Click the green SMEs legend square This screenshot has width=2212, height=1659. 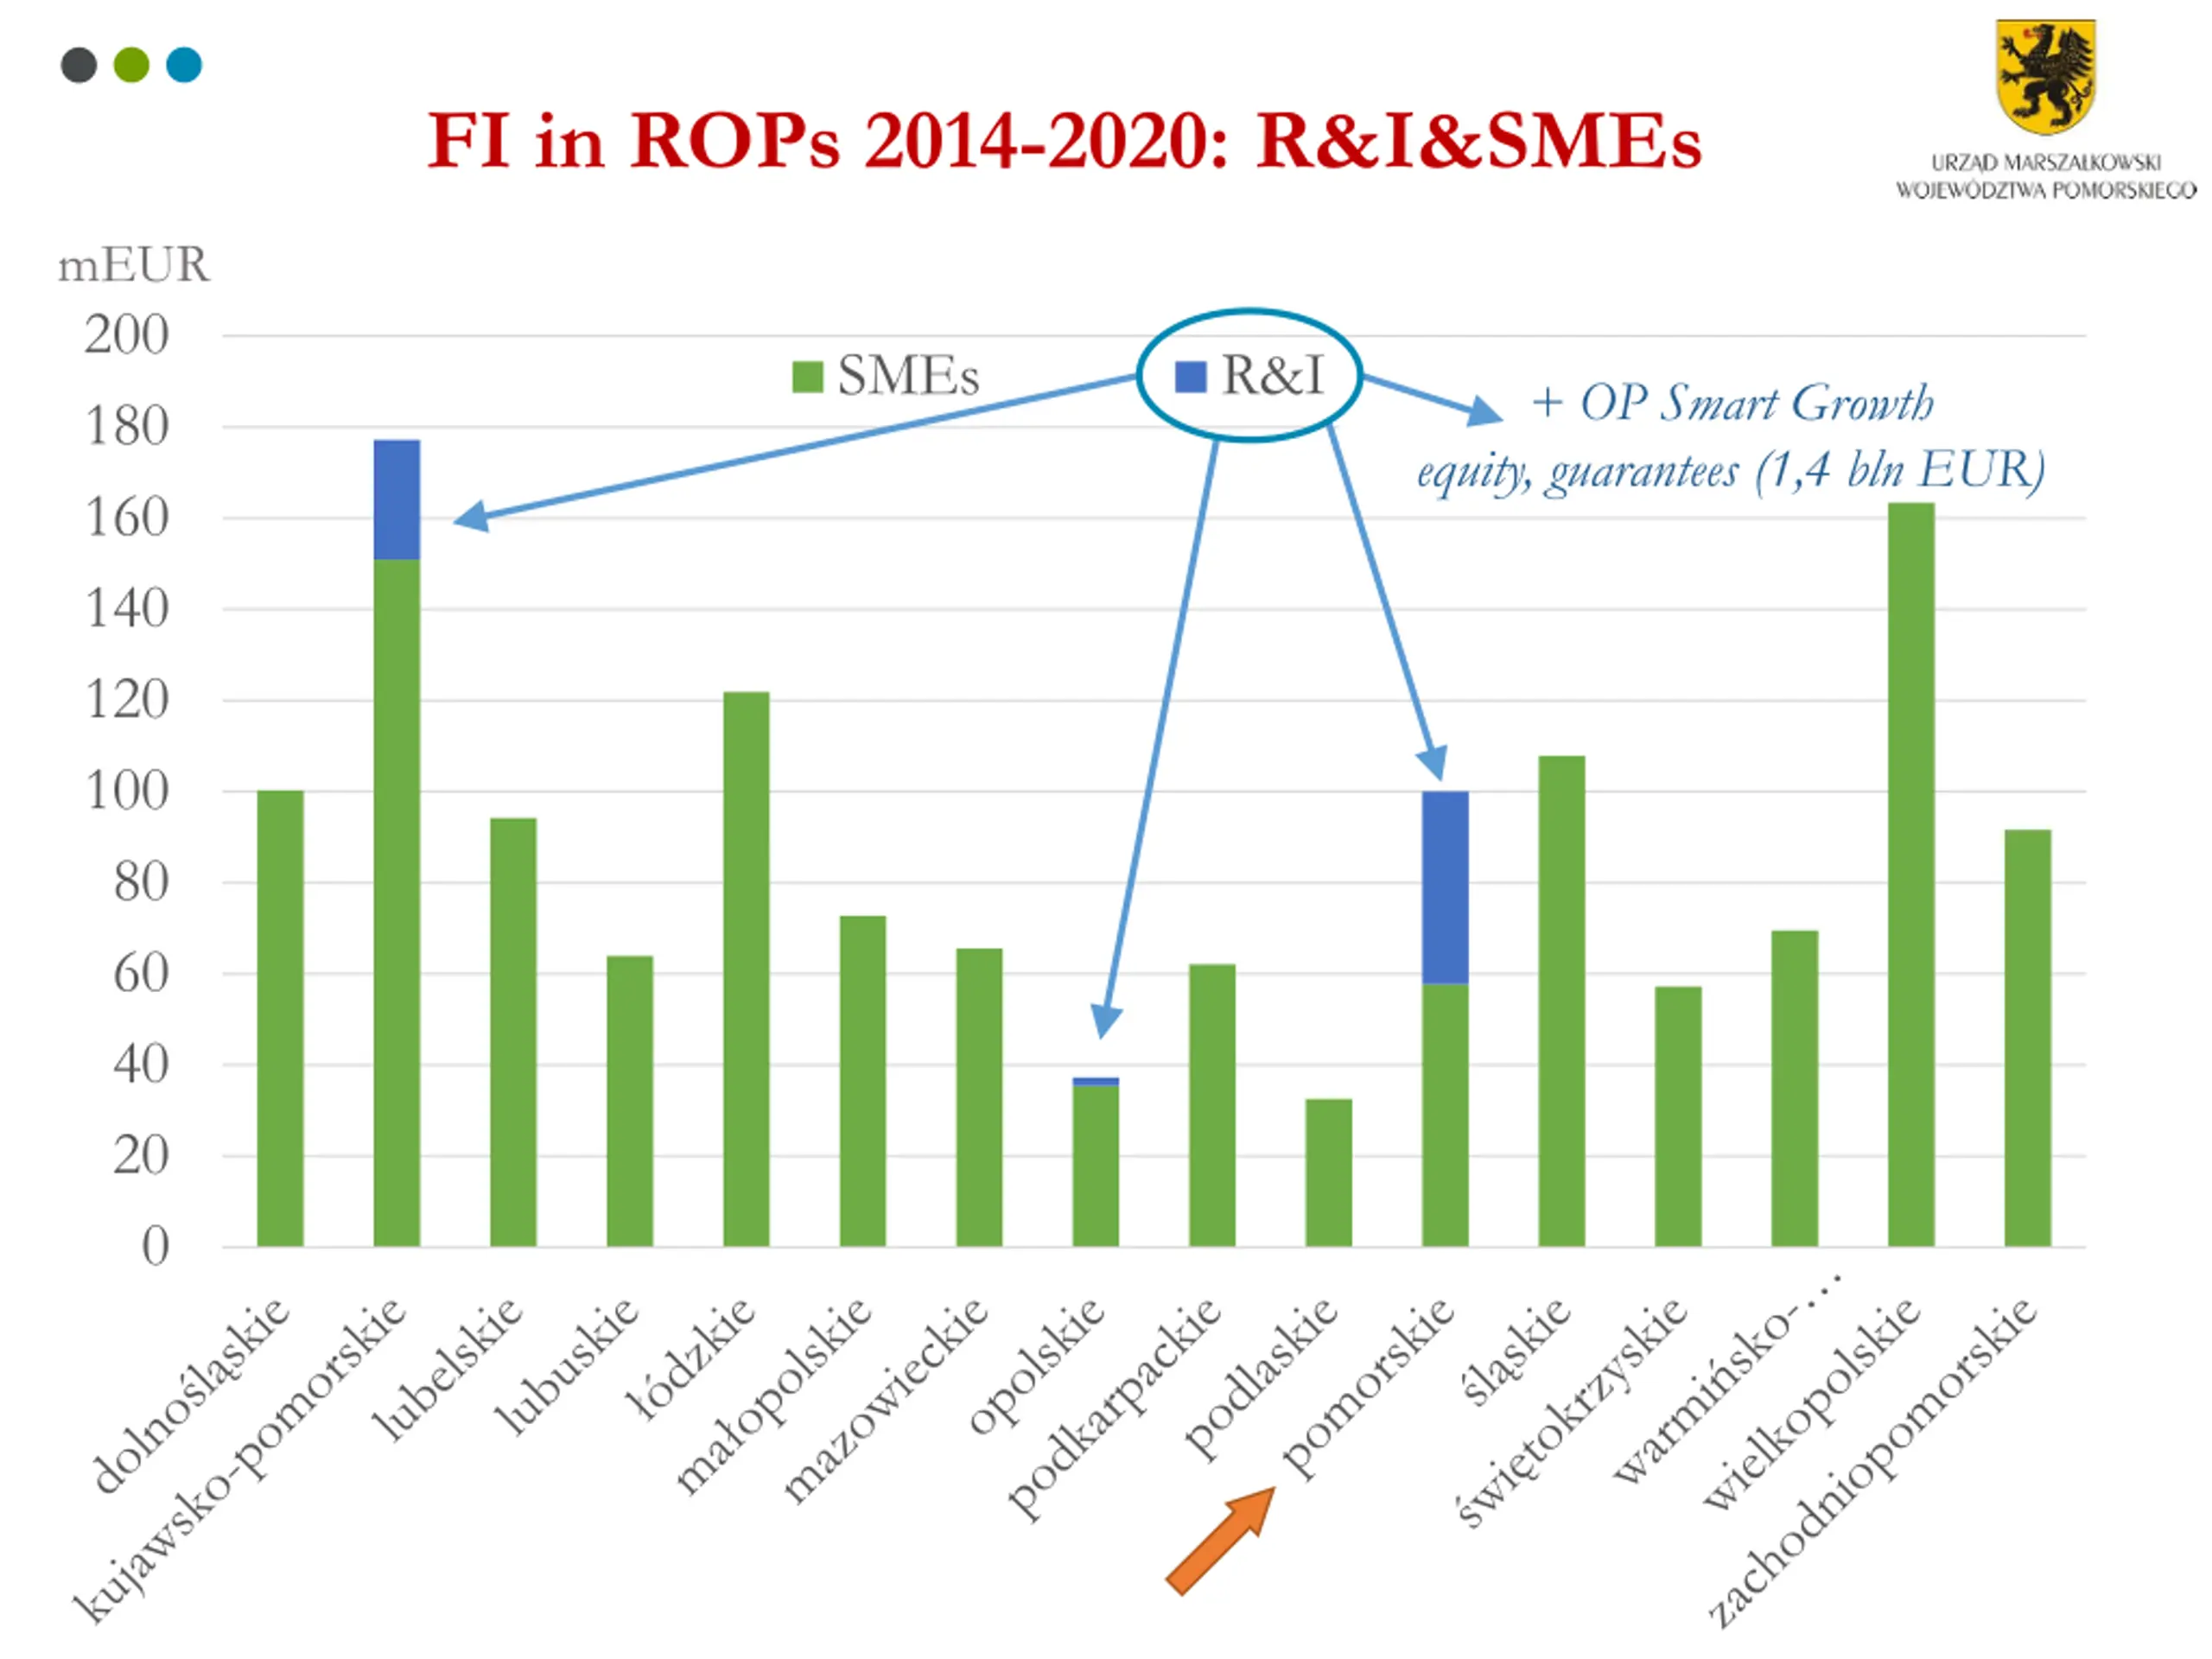(x=807, y=377)
